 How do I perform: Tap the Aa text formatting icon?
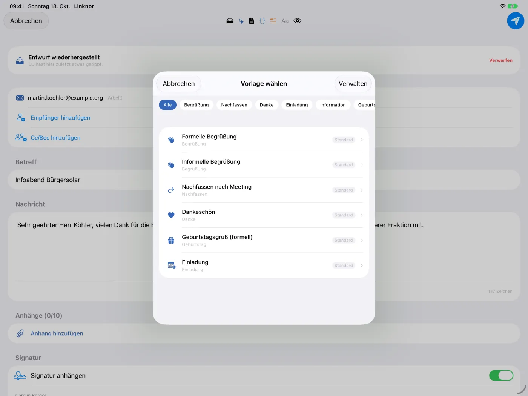(x=285, y=21)
